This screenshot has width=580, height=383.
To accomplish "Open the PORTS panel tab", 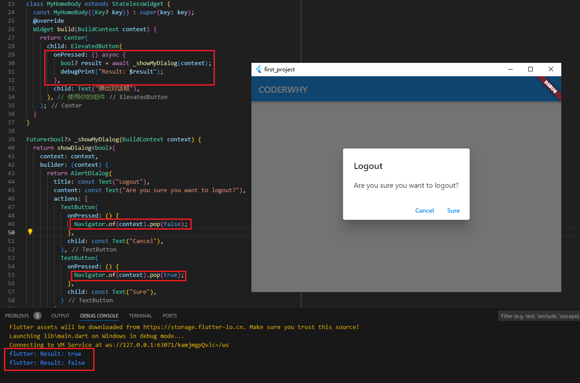I will tap(170, 316).
